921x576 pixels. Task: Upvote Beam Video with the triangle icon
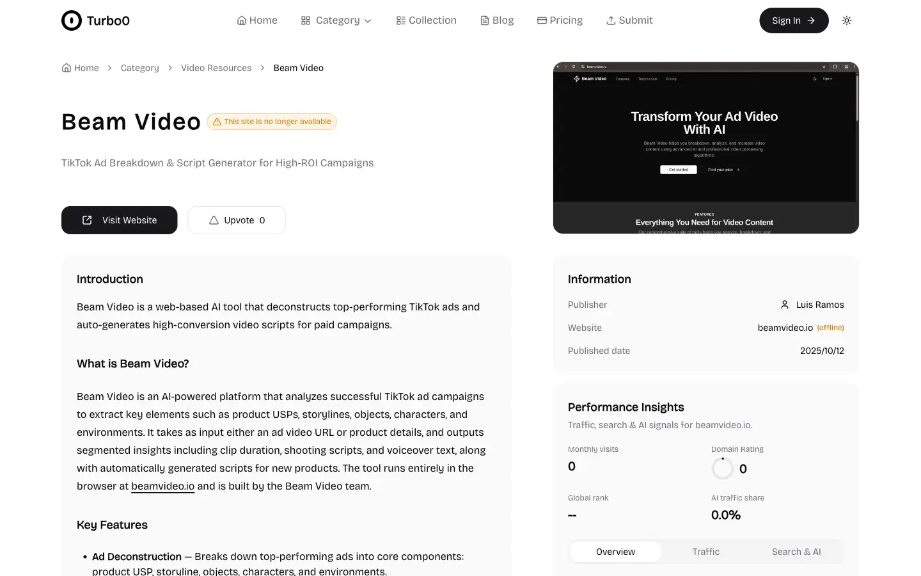click(214, 220)
